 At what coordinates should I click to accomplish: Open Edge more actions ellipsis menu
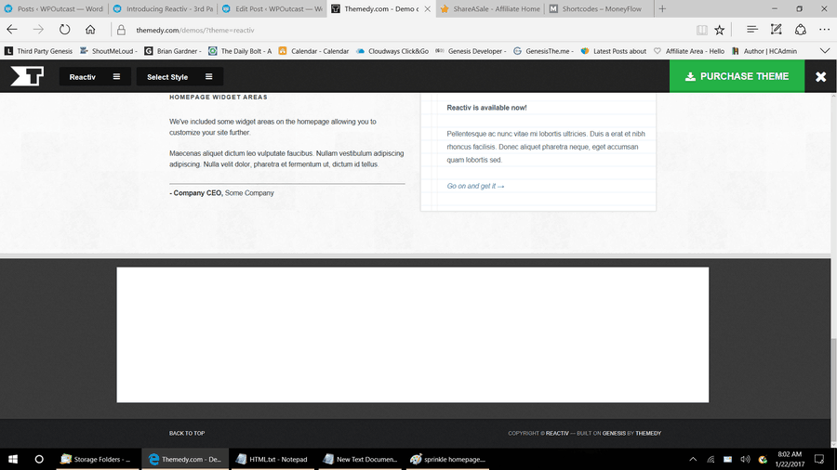click(824, 30)
